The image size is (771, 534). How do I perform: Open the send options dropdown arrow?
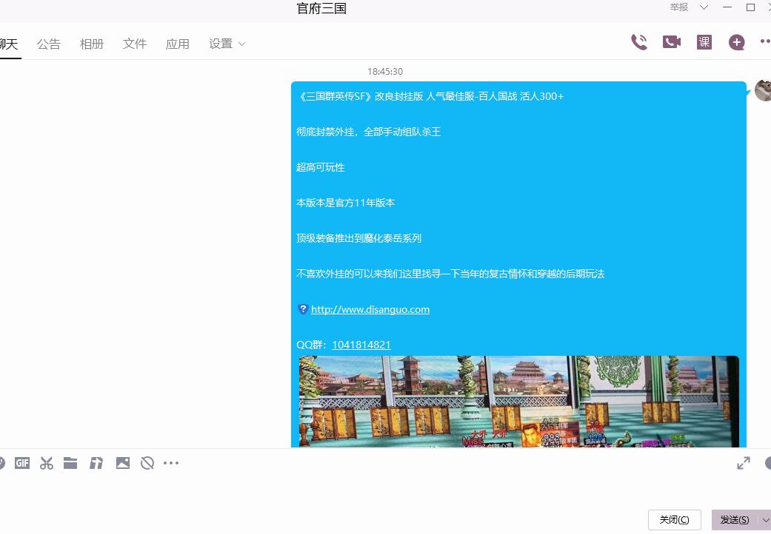pyautogui.click(x=766, y=520)
